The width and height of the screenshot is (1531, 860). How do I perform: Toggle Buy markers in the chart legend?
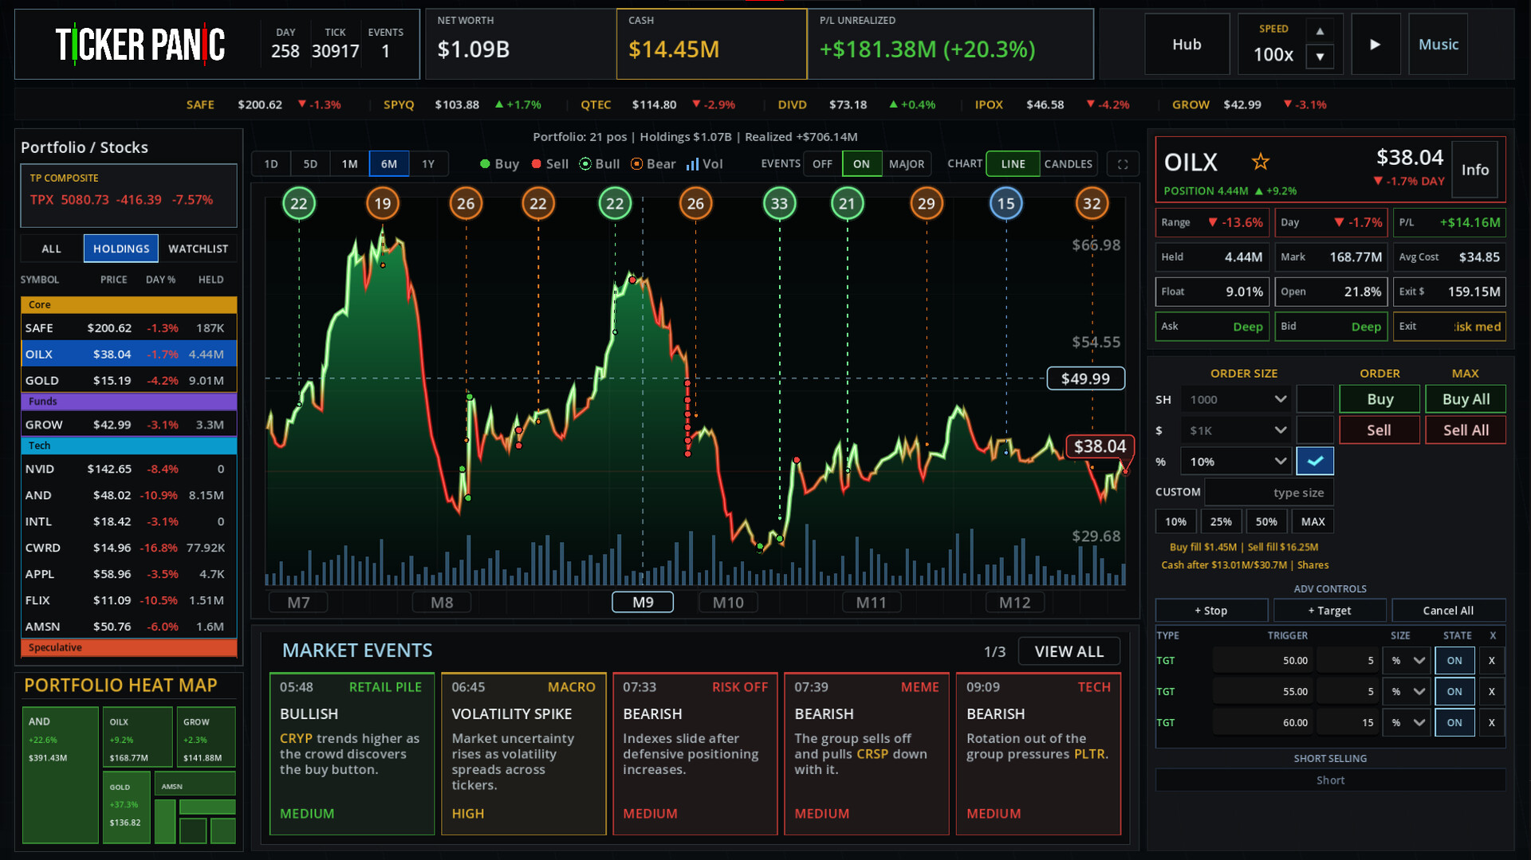[x=499, y=164]
